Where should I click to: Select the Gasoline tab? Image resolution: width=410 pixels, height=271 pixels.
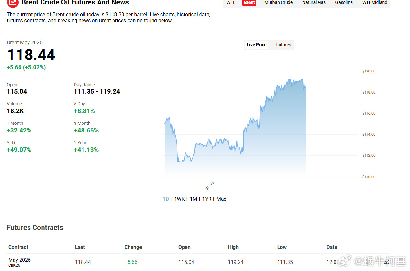tap(344, 3)
